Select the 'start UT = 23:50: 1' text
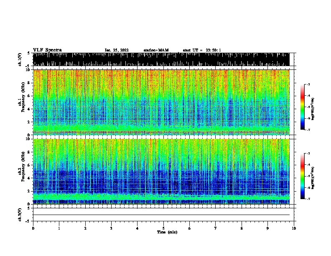Screen dimensions: 331x256 [202, 50]
